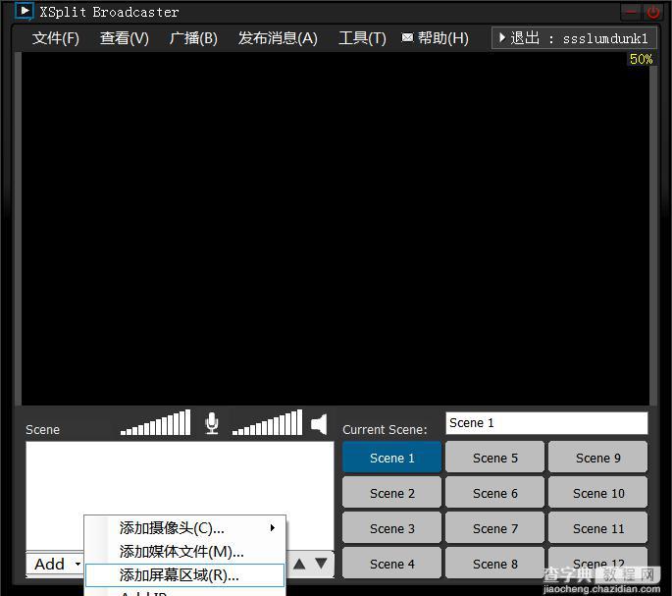672x596 pixels.
Task: Click the microphone icon
Action: [212, 423]
